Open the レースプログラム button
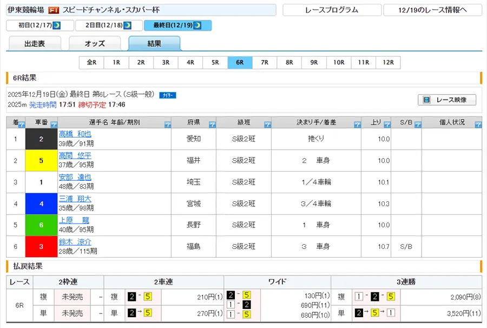The height and width of the screenshot is (328, 487). pos(331,10)
